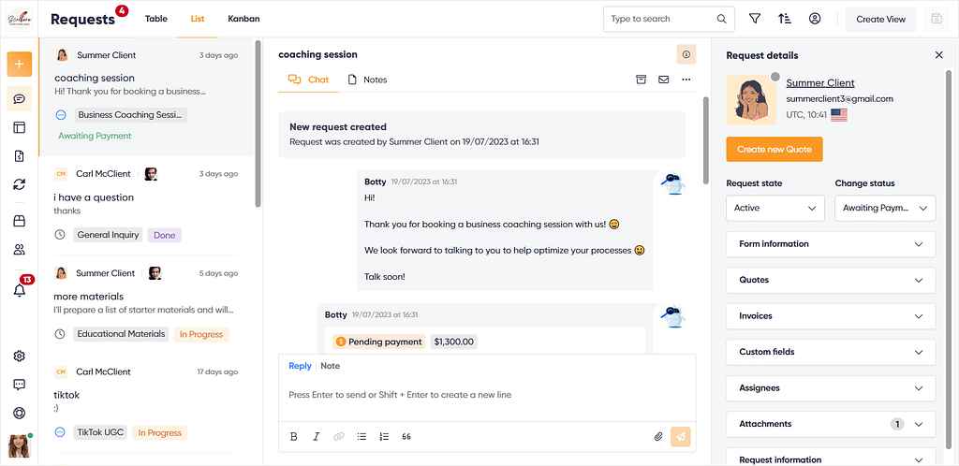Expand the Custom fields section
This screenshot has height=466, width=959.
(x=832, y=353)
